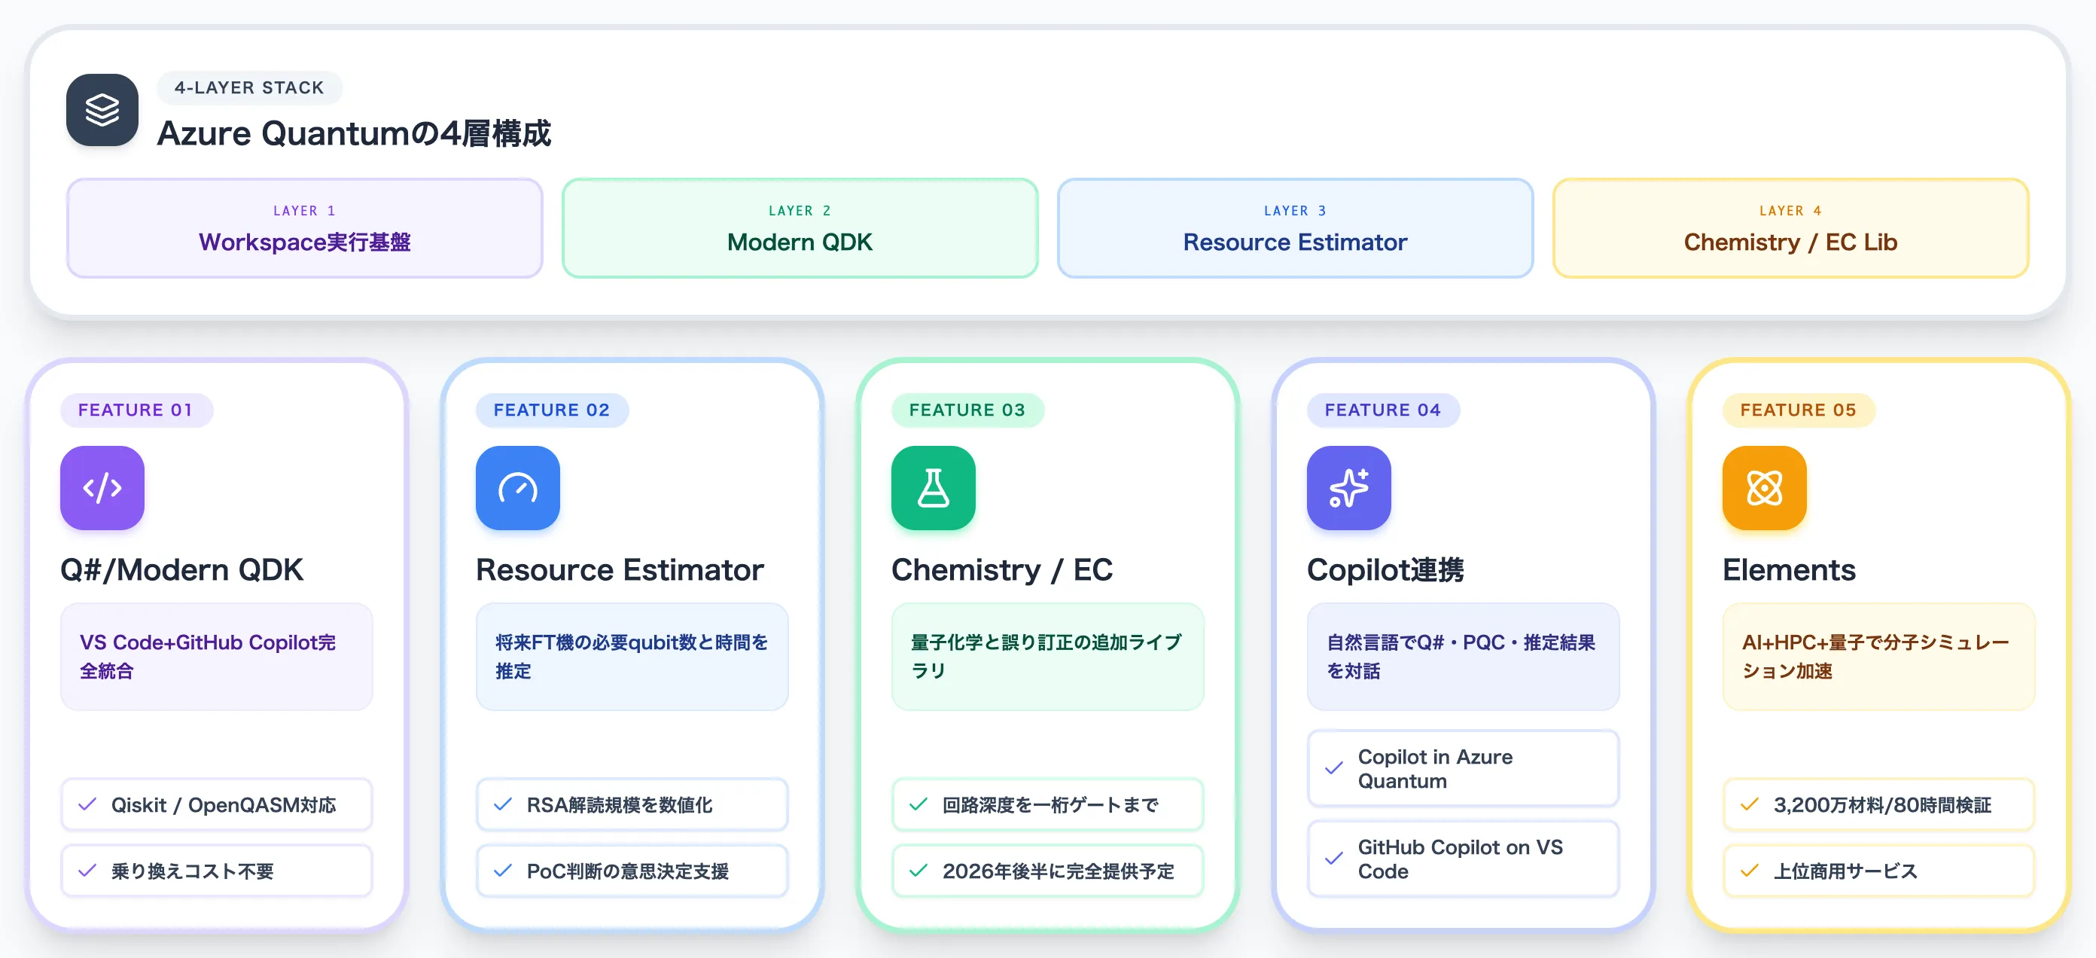Click the Resource Estimator card title
2096x958 pixels.
tap(620, 569)
